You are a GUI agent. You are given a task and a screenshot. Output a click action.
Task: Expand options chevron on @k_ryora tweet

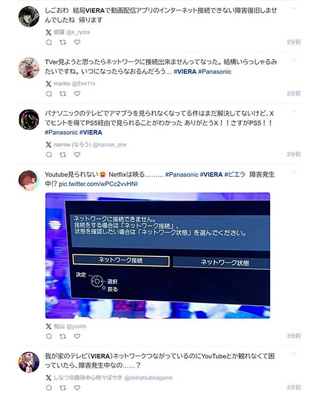pos(293,8)
